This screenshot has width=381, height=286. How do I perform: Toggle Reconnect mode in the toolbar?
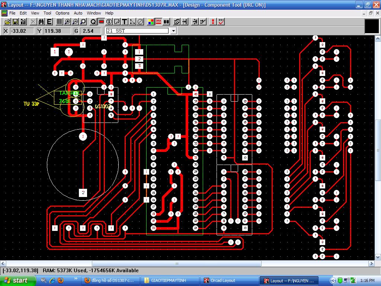[166, 22]
